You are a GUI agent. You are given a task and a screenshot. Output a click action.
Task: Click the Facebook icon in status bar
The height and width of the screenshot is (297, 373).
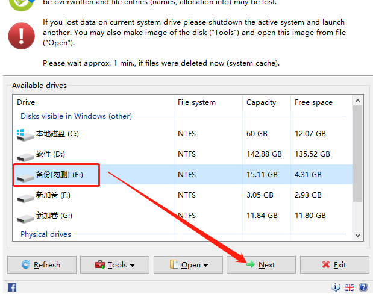coord(11,287)
